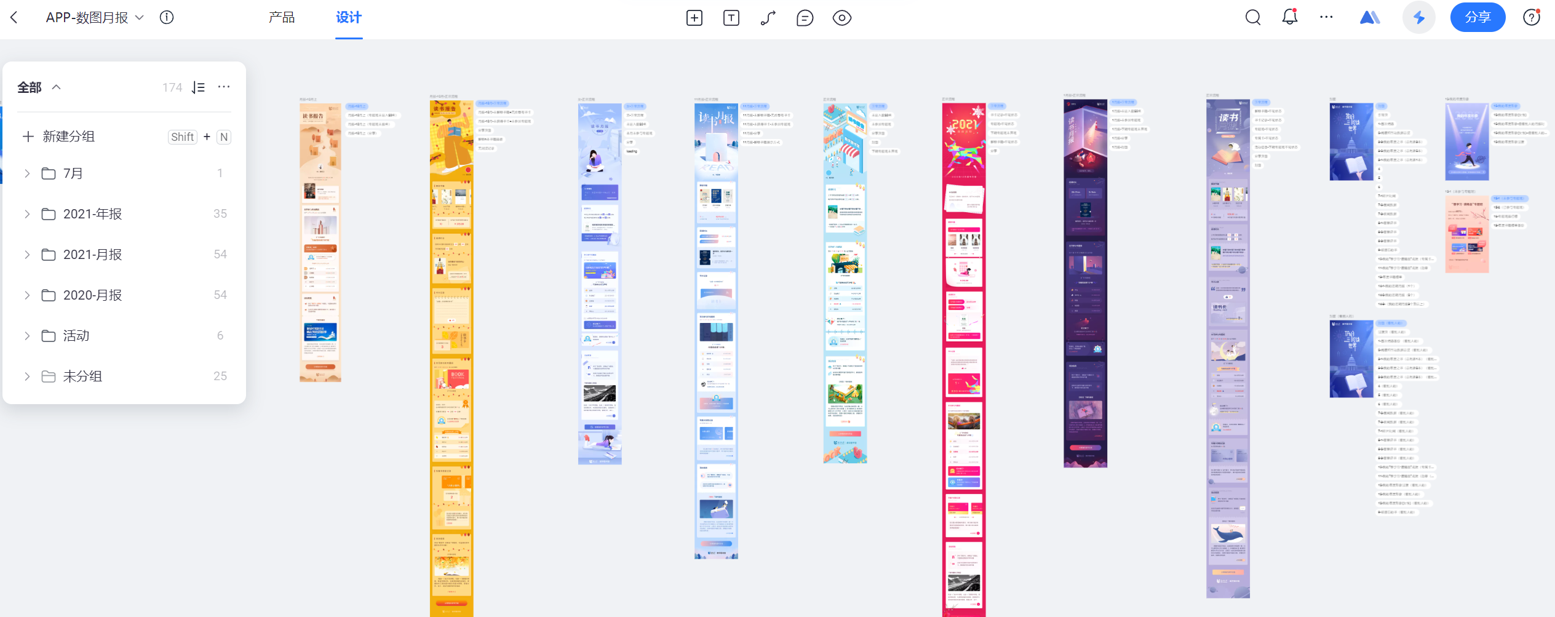Select the 2020-月报 group
This screenshot has width=1555, height=617.
coord(124,295)
